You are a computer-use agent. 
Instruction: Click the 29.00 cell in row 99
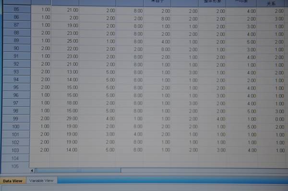pos(65,119)
